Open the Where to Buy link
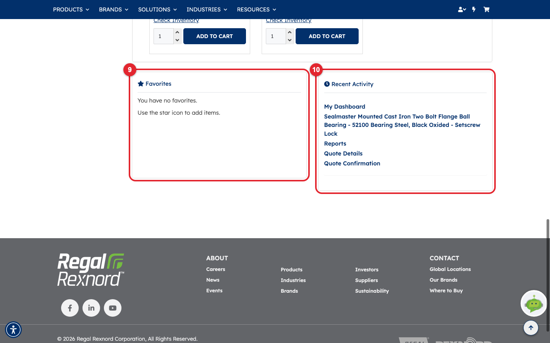Image resolution: width=550 pixels, height=343 pixels. (x=446, y=290)
